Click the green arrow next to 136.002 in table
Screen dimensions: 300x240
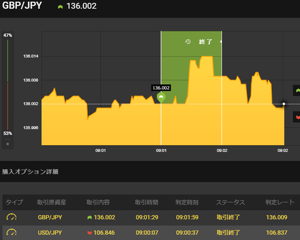[89, 218]
